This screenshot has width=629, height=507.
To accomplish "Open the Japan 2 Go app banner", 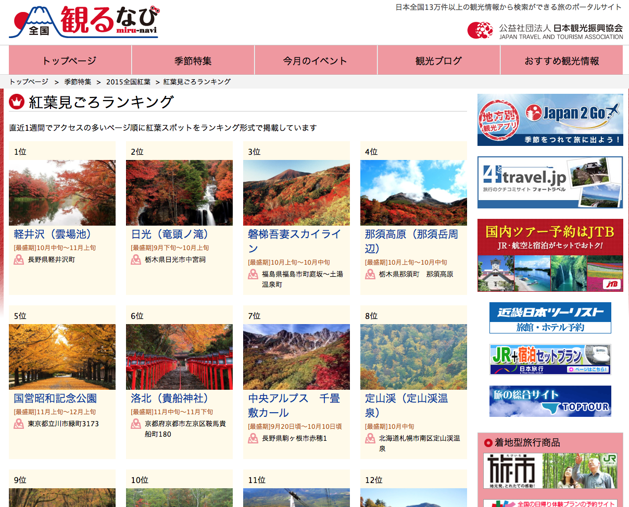I will [x=550, y=120].
